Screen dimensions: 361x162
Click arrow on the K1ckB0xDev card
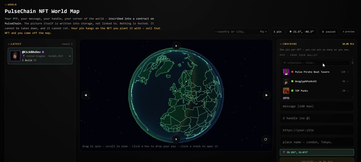tap(70, 56)
